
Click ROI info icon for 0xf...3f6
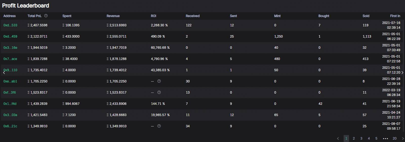(x=159, y=92)
